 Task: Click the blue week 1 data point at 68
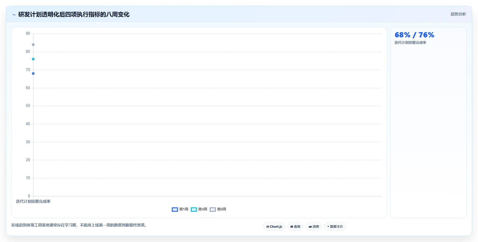click(33, 74)
